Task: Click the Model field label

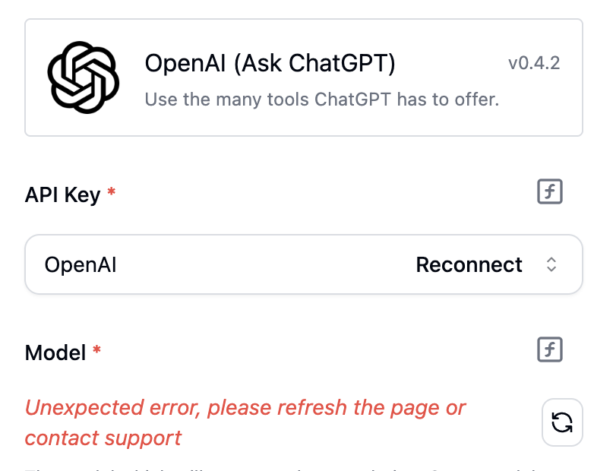Action: (55, 352)
